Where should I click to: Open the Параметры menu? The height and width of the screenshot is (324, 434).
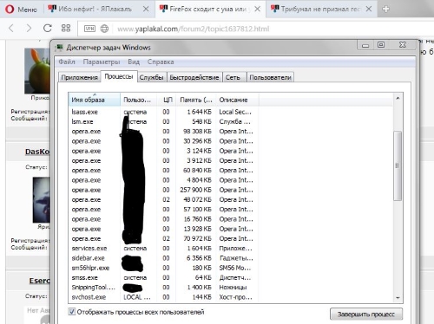[102, 62]
